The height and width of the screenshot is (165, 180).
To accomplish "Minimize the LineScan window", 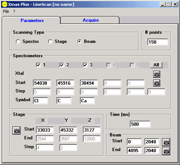I will (x=162, y=4).
